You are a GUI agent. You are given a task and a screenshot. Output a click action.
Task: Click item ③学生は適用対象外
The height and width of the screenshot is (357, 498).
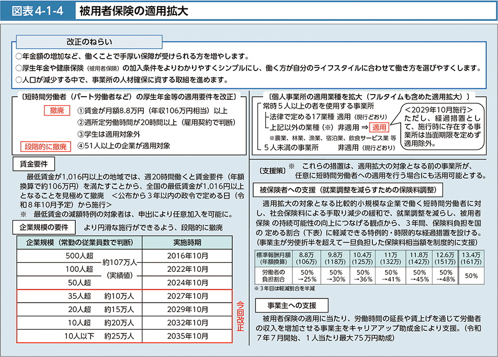109,134
